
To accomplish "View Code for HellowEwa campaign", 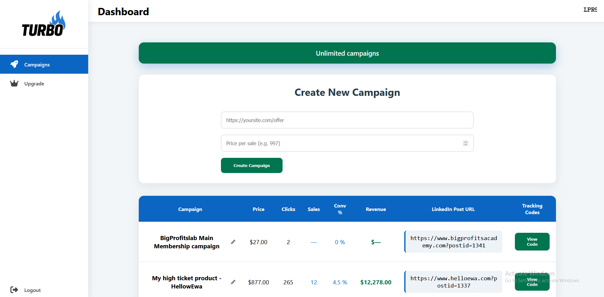I will [532, 282].
